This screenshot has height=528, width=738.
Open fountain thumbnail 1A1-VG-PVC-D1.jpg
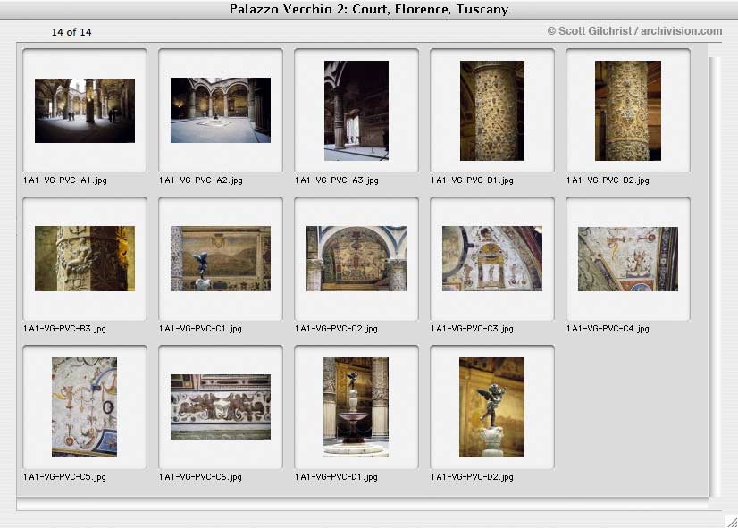[356, 407]
